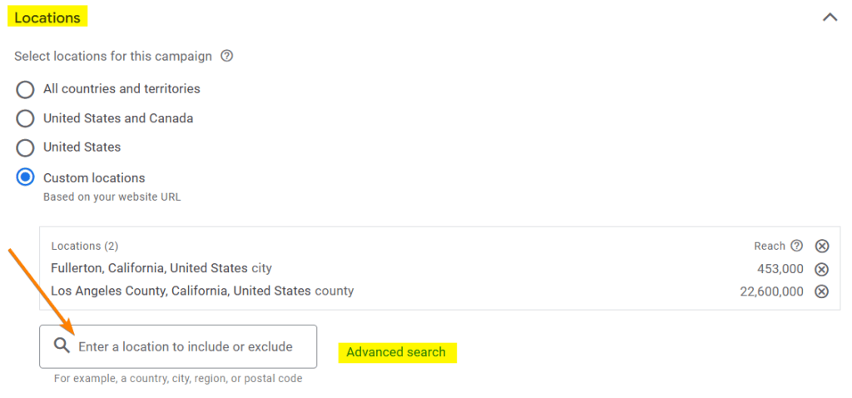Select the United States radio option
This screenshot has width=852, height=398.
point(26,147)
